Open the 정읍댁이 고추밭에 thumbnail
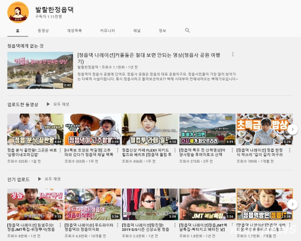 93,129
